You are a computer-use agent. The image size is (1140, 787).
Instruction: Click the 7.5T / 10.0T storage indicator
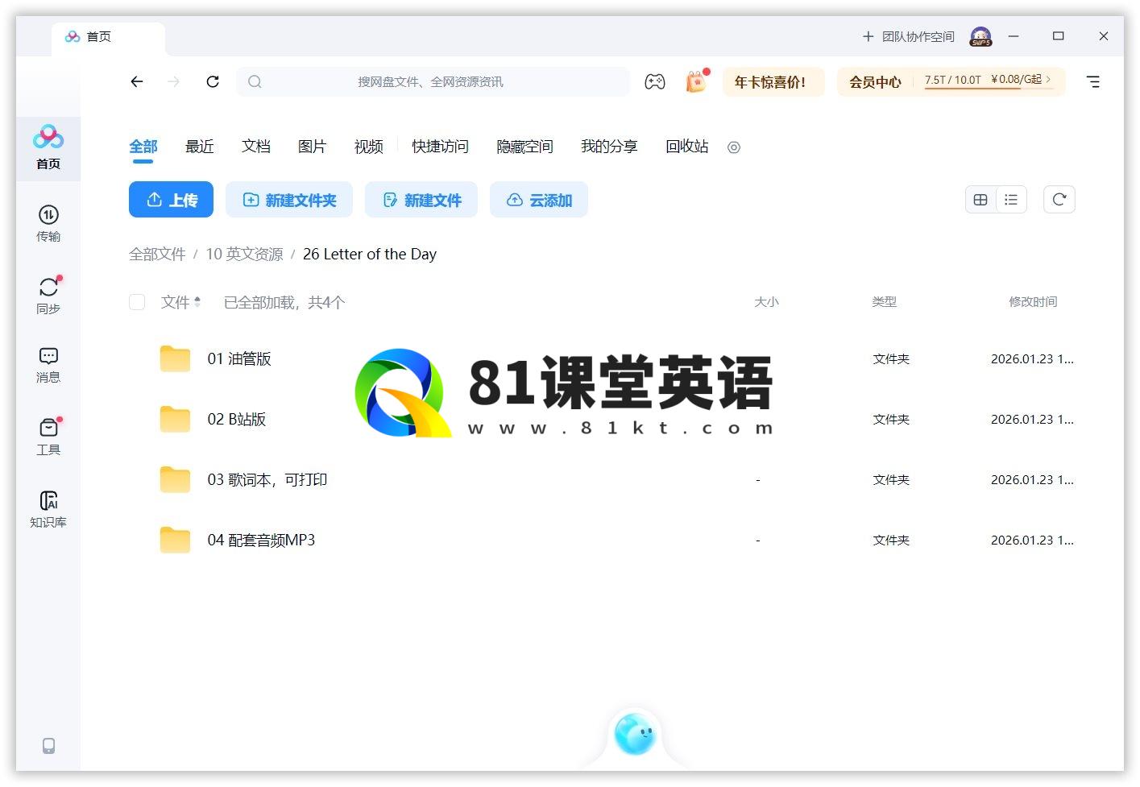coord(953,80)
